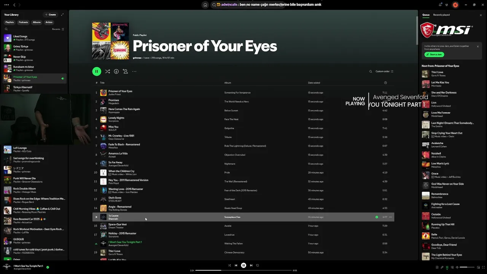
Task: Click Screaming For Vengeance album link
Action: pos(237,92)
